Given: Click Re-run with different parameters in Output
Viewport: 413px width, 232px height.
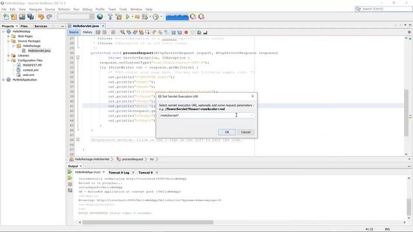Looking at the screenshot, I should click(70, 178).
